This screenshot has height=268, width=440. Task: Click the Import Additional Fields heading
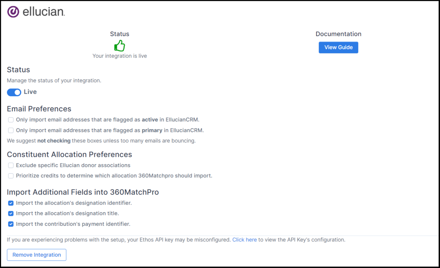click(x=83, y=192)
